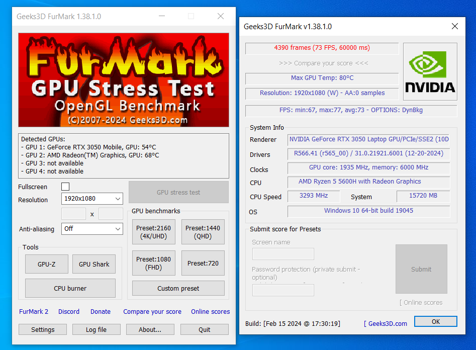476x350 pixels.
Task: Enable the Fullscreen checkbox
Action: (65, 187)
